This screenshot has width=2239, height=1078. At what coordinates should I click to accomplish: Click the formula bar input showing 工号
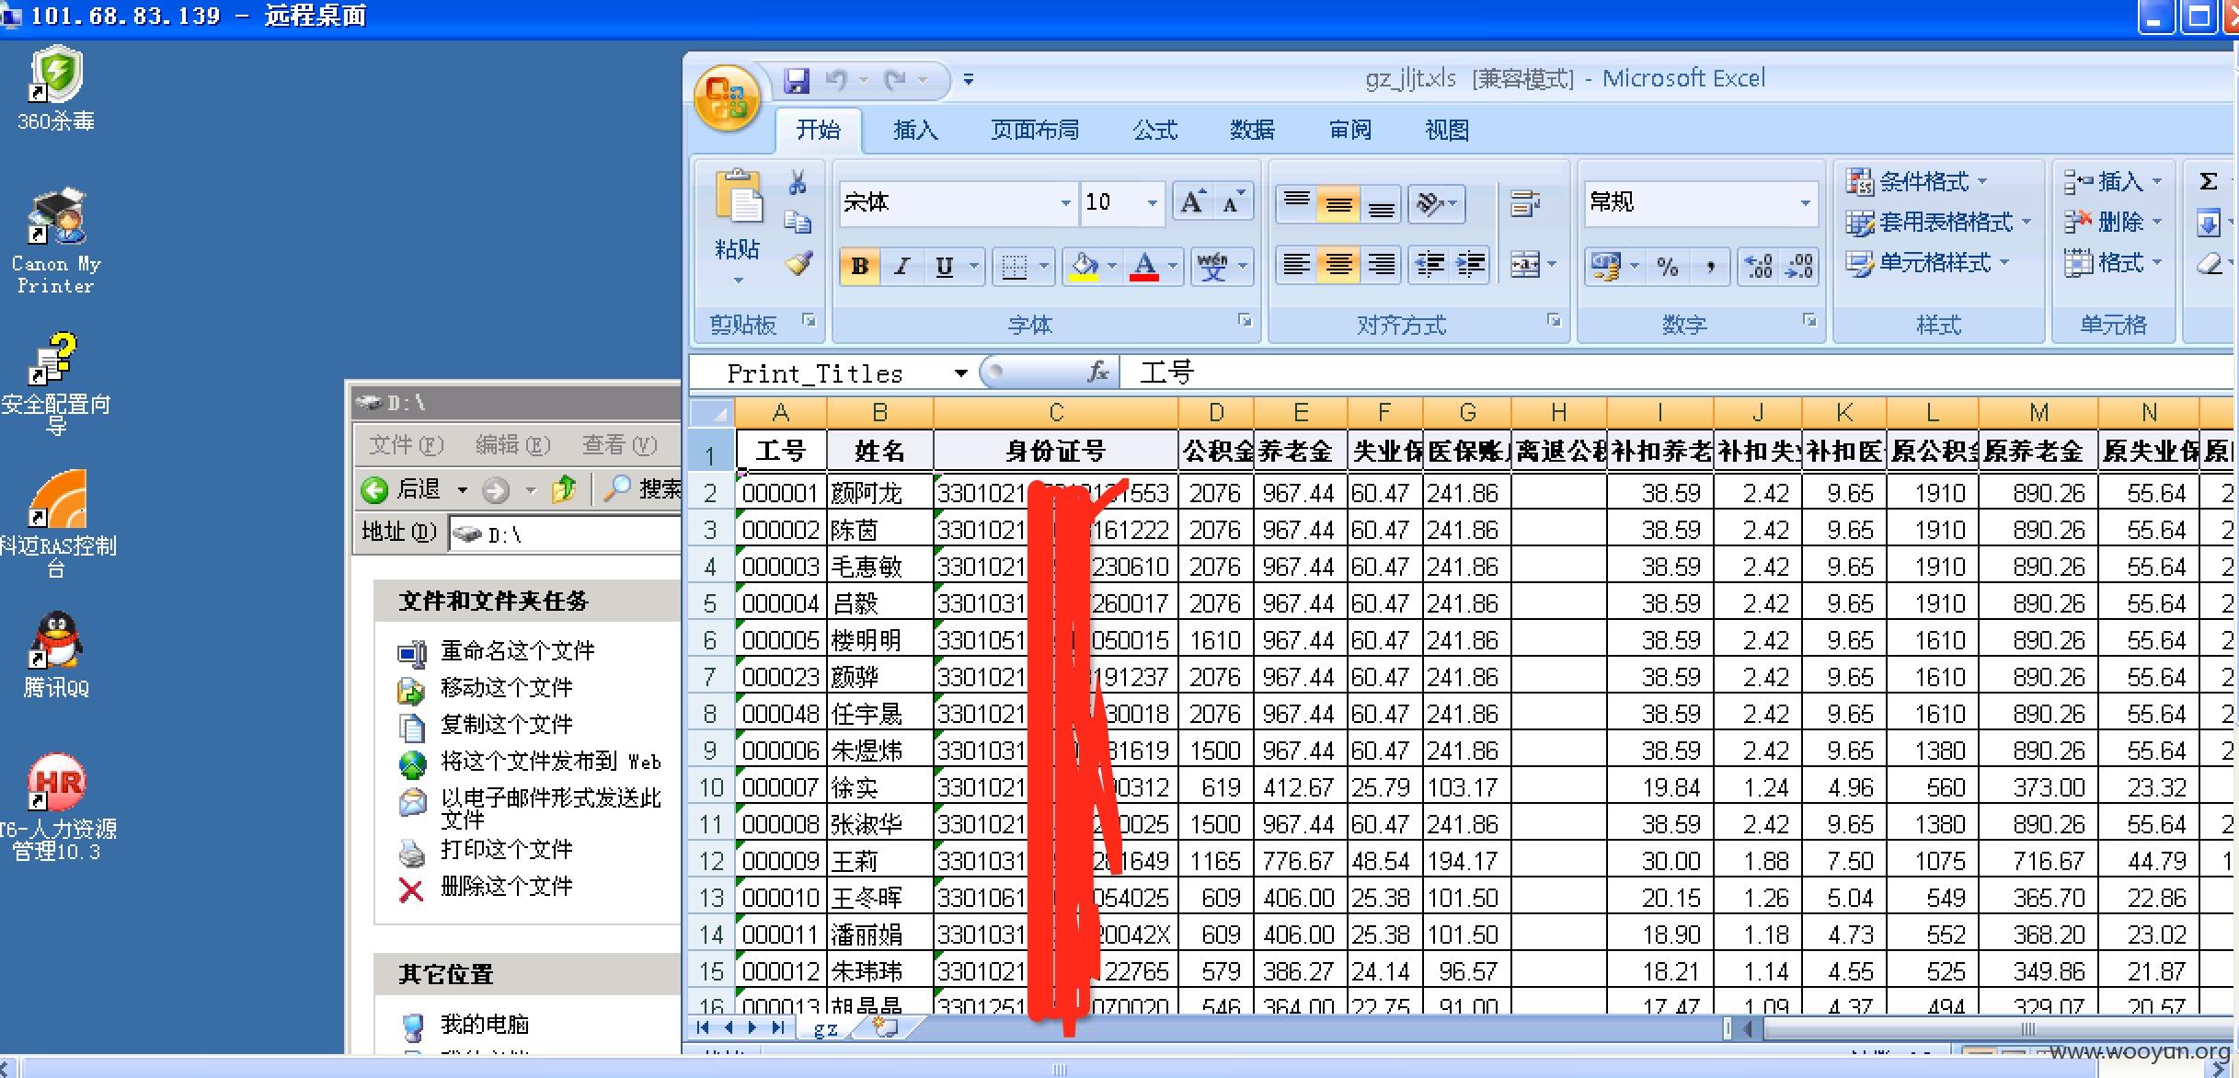1674,373
